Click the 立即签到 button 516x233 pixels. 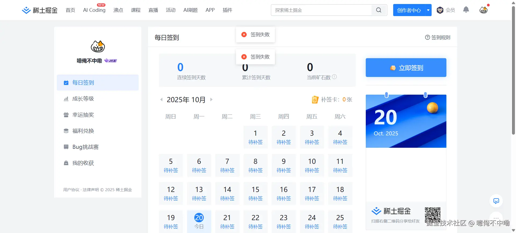(x=406, y=68)
